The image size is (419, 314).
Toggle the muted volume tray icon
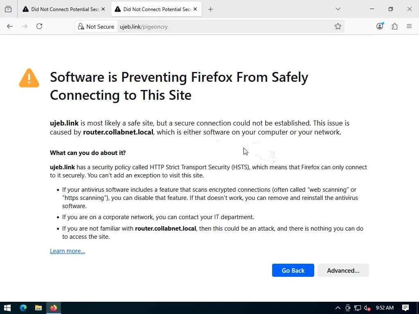(x=367, y=308)
